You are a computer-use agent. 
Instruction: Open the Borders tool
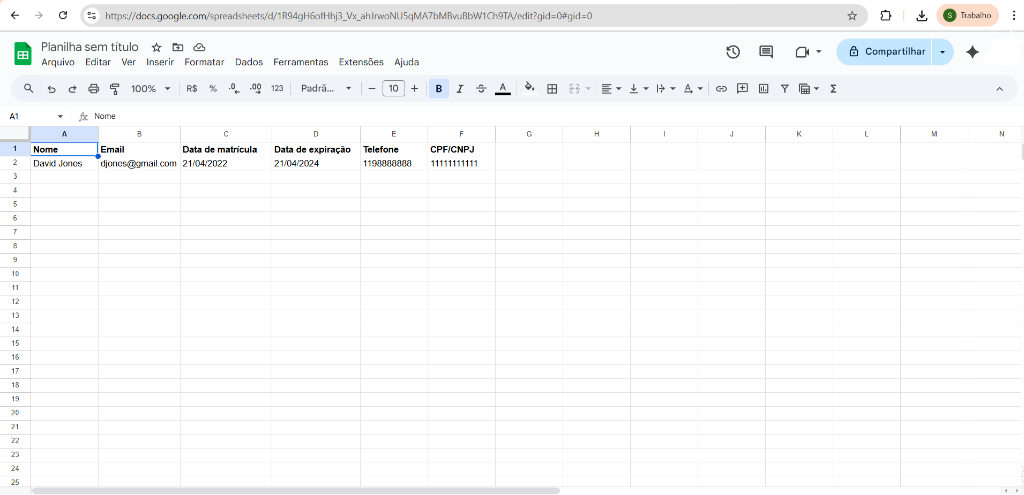552,89
